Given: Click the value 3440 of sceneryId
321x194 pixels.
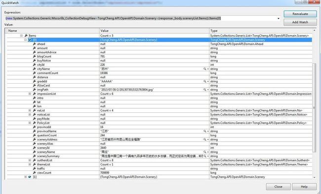Looking at the screenshot, I should (103, 148).
